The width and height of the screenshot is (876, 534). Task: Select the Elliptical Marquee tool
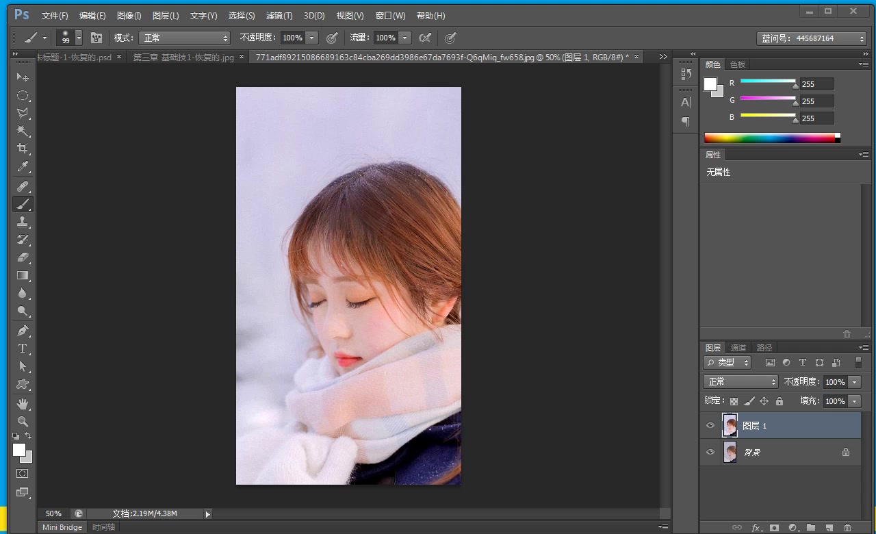[x=23, y=95]
